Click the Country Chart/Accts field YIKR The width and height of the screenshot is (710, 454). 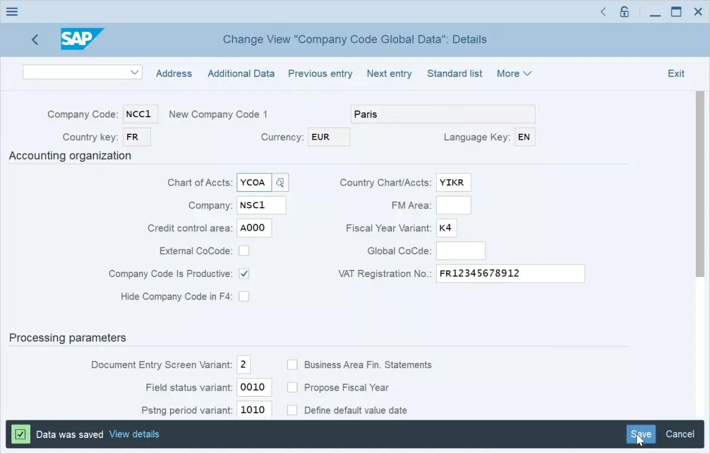[453, 182]
